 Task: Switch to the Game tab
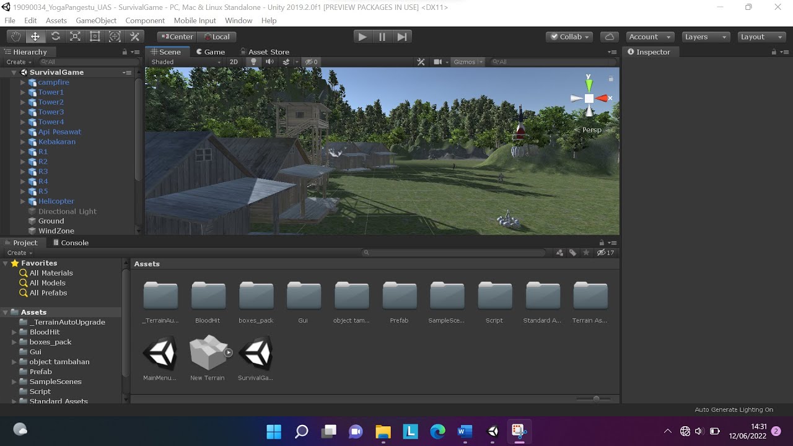pos(209,52)
